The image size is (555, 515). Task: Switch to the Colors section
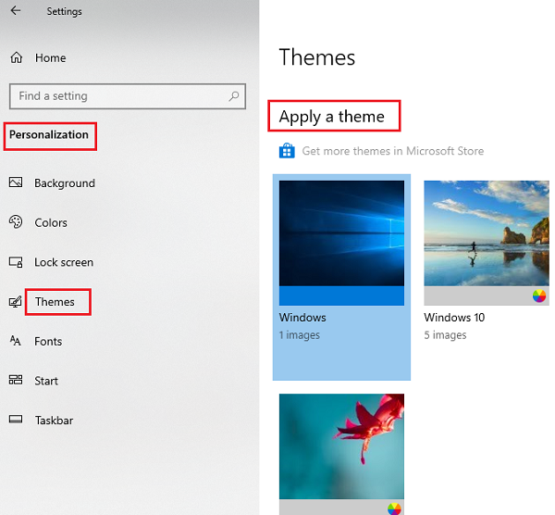51,222
